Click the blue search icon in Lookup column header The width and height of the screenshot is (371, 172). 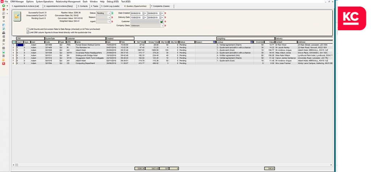(252, 42)
